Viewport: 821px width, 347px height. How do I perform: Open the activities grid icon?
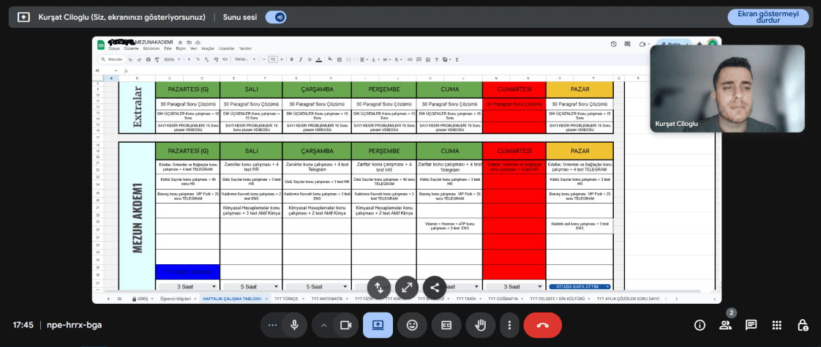[x=777, y=325]
